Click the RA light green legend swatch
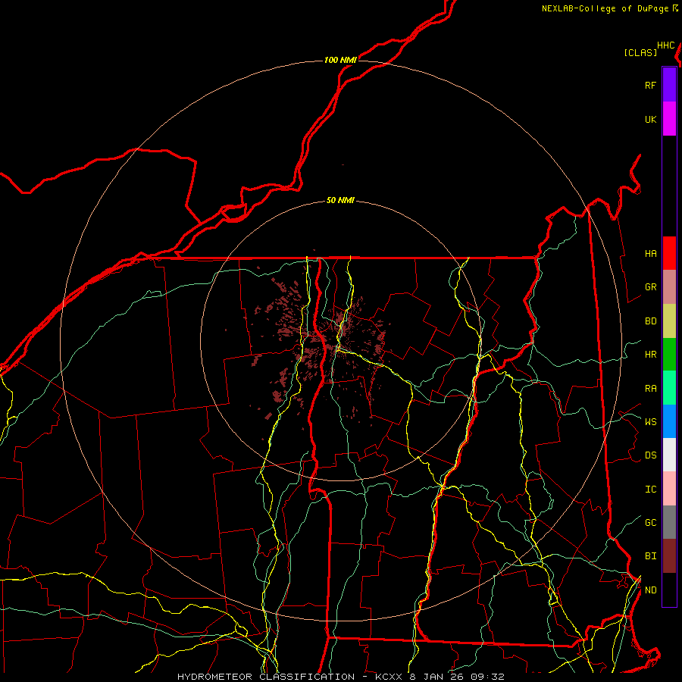The image size is (682, 682). click(x=669, y=388)
